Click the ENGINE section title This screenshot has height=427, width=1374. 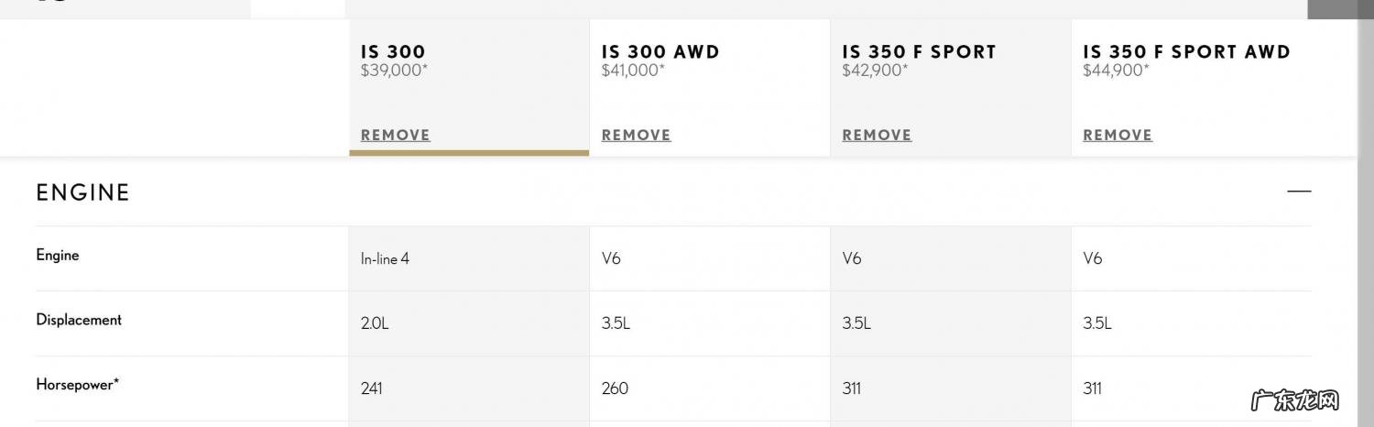coord(83,192)
